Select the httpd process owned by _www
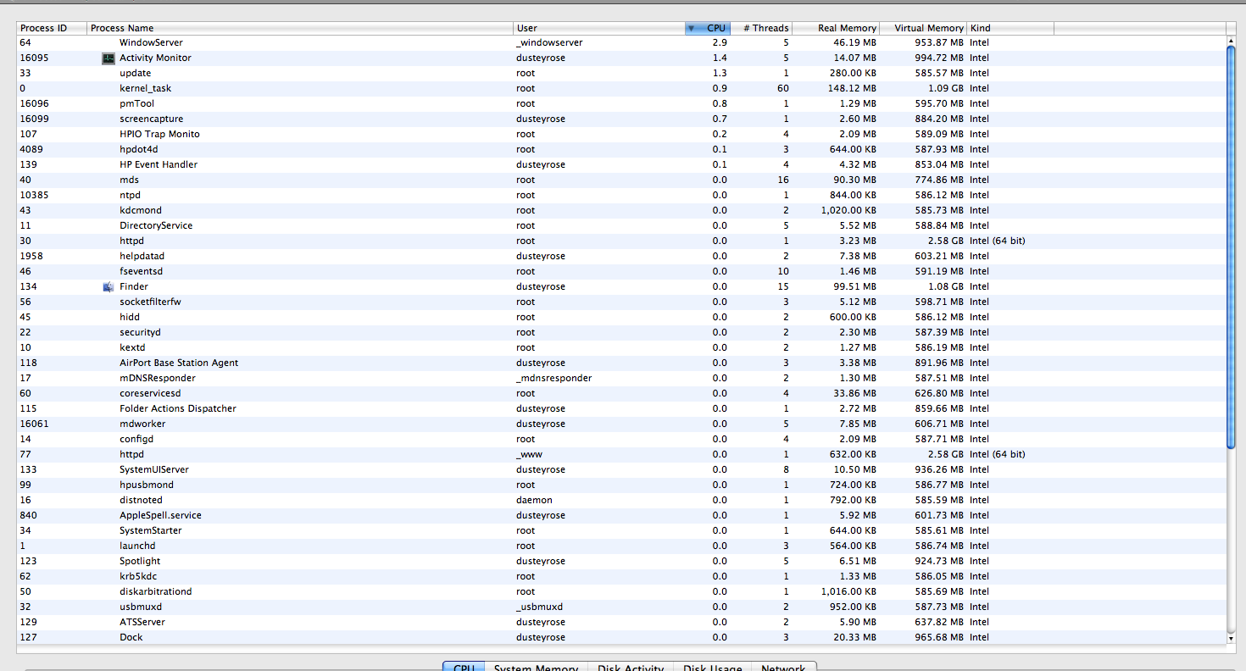Viewport: 1246px width, 671px height. (621, 454)
